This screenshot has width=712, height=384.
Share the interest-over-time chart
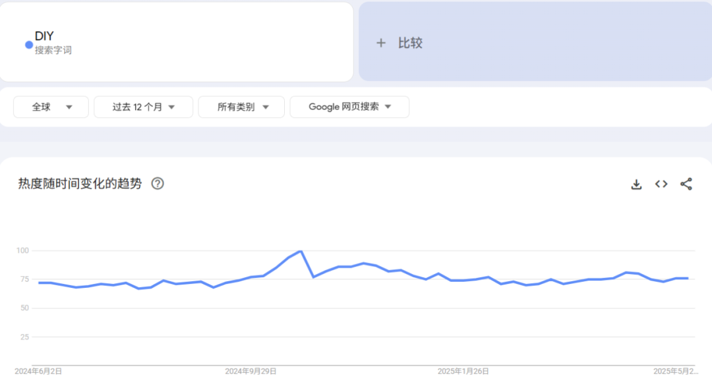pos(686,184)
